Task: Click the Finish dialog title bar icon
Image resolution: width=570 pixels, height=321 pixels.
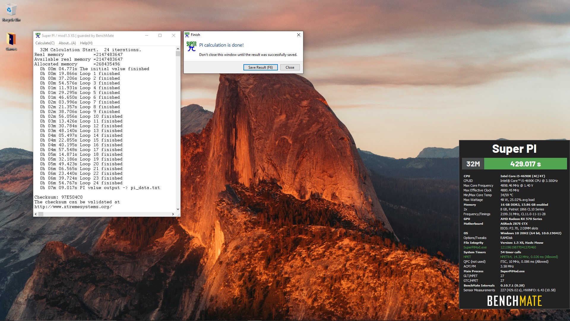Action: coord(187,35)
